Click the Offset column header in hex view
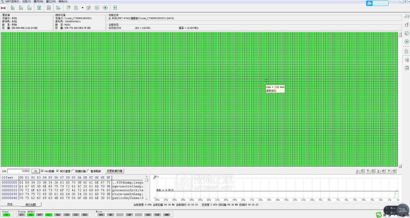410x218 pixels. point(8,177)
